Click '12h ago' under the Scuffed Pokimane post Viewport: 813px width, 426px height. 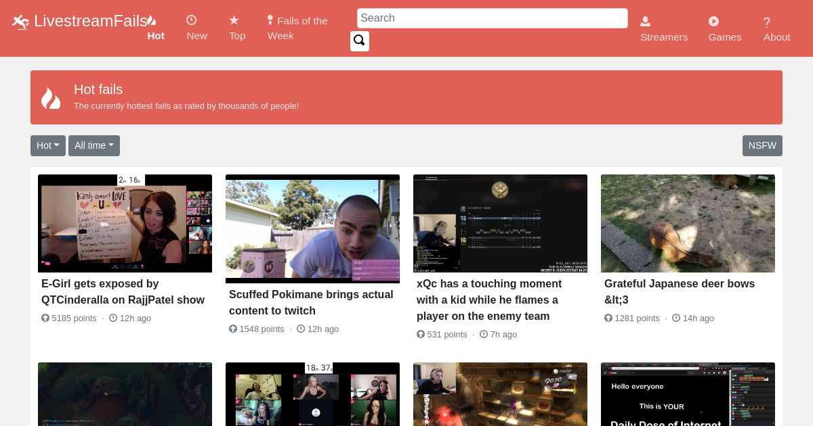323,329
